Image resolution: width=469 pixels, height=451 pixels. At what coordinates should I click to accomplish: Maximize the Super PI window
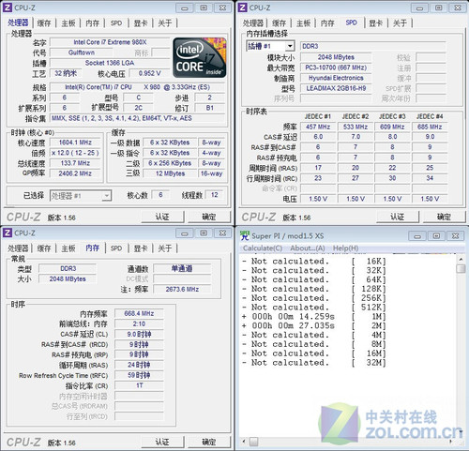[436, 236]
